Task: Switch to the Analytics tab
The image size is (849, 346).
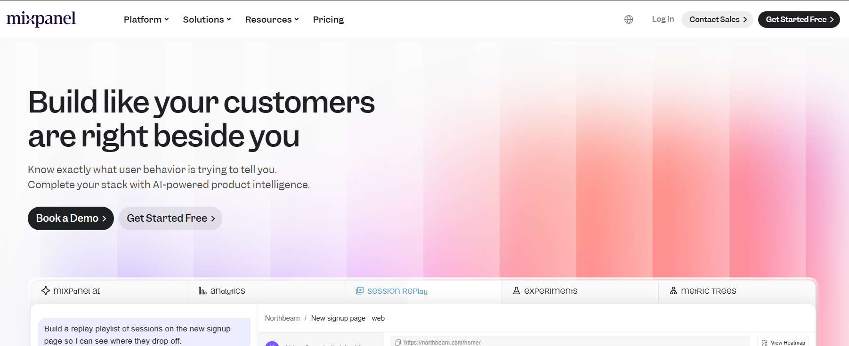Action: pos(266,291)
